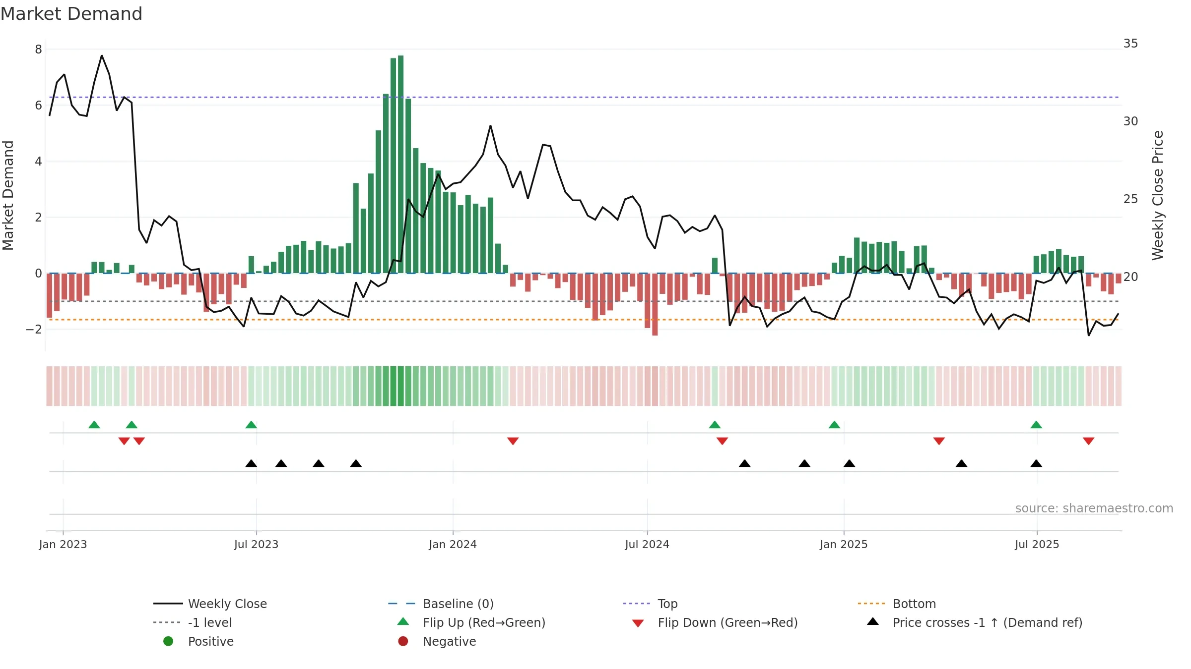The width and height of the screenshot is (1191, 669).
Task: Toggle the Positive legend entry
Action: click(x=198, y=641)
